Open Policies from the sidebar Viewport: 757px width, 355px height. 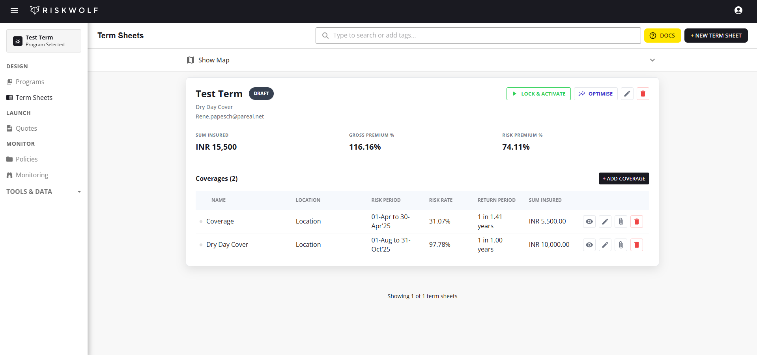[x=26, y=159]
